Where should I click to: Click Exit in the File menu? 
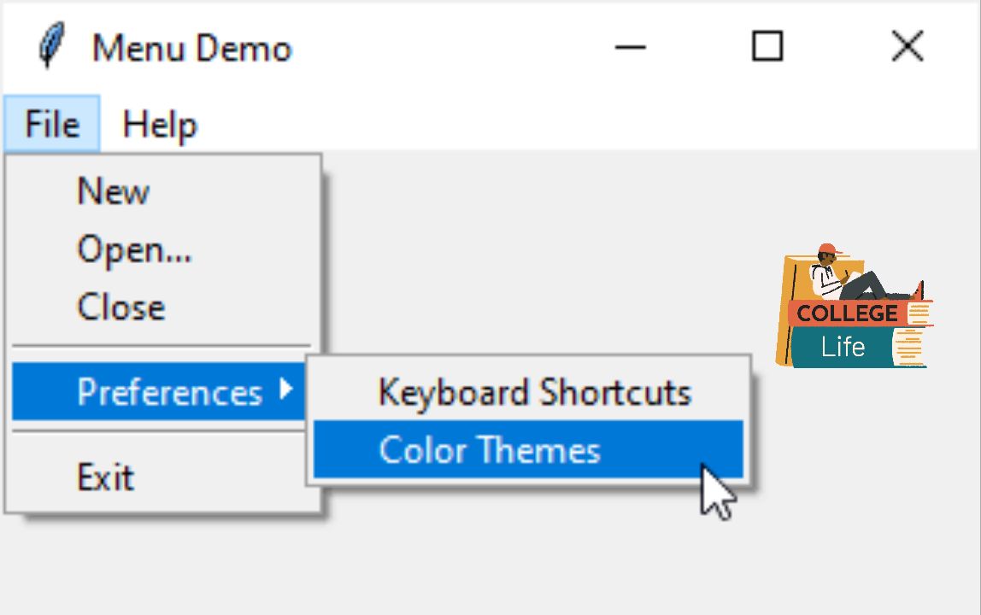(105, 477)
